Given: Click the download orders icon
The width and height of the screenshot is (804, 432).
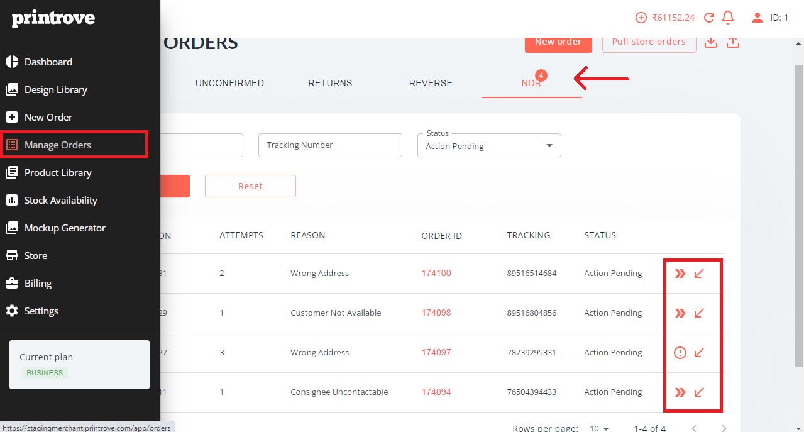Looking at the screenshot, I should [x=711, y=42].
